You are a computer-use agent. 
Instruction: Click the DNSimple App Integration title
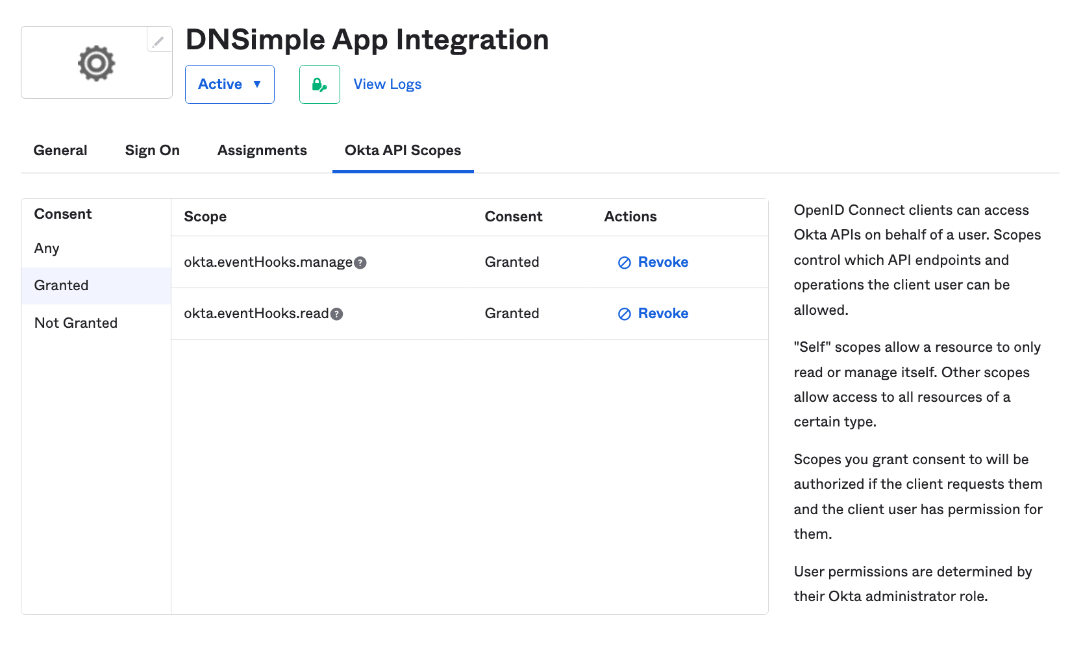click(367, 40)
